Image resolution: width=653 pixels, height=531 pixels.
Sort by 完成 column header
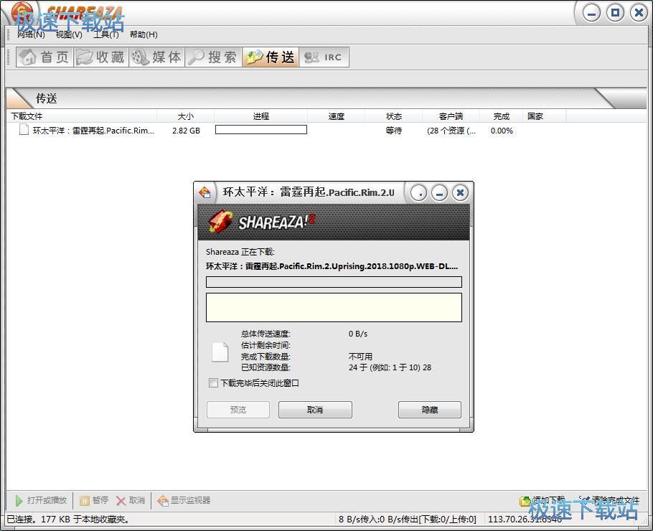(x=502, y=116)
